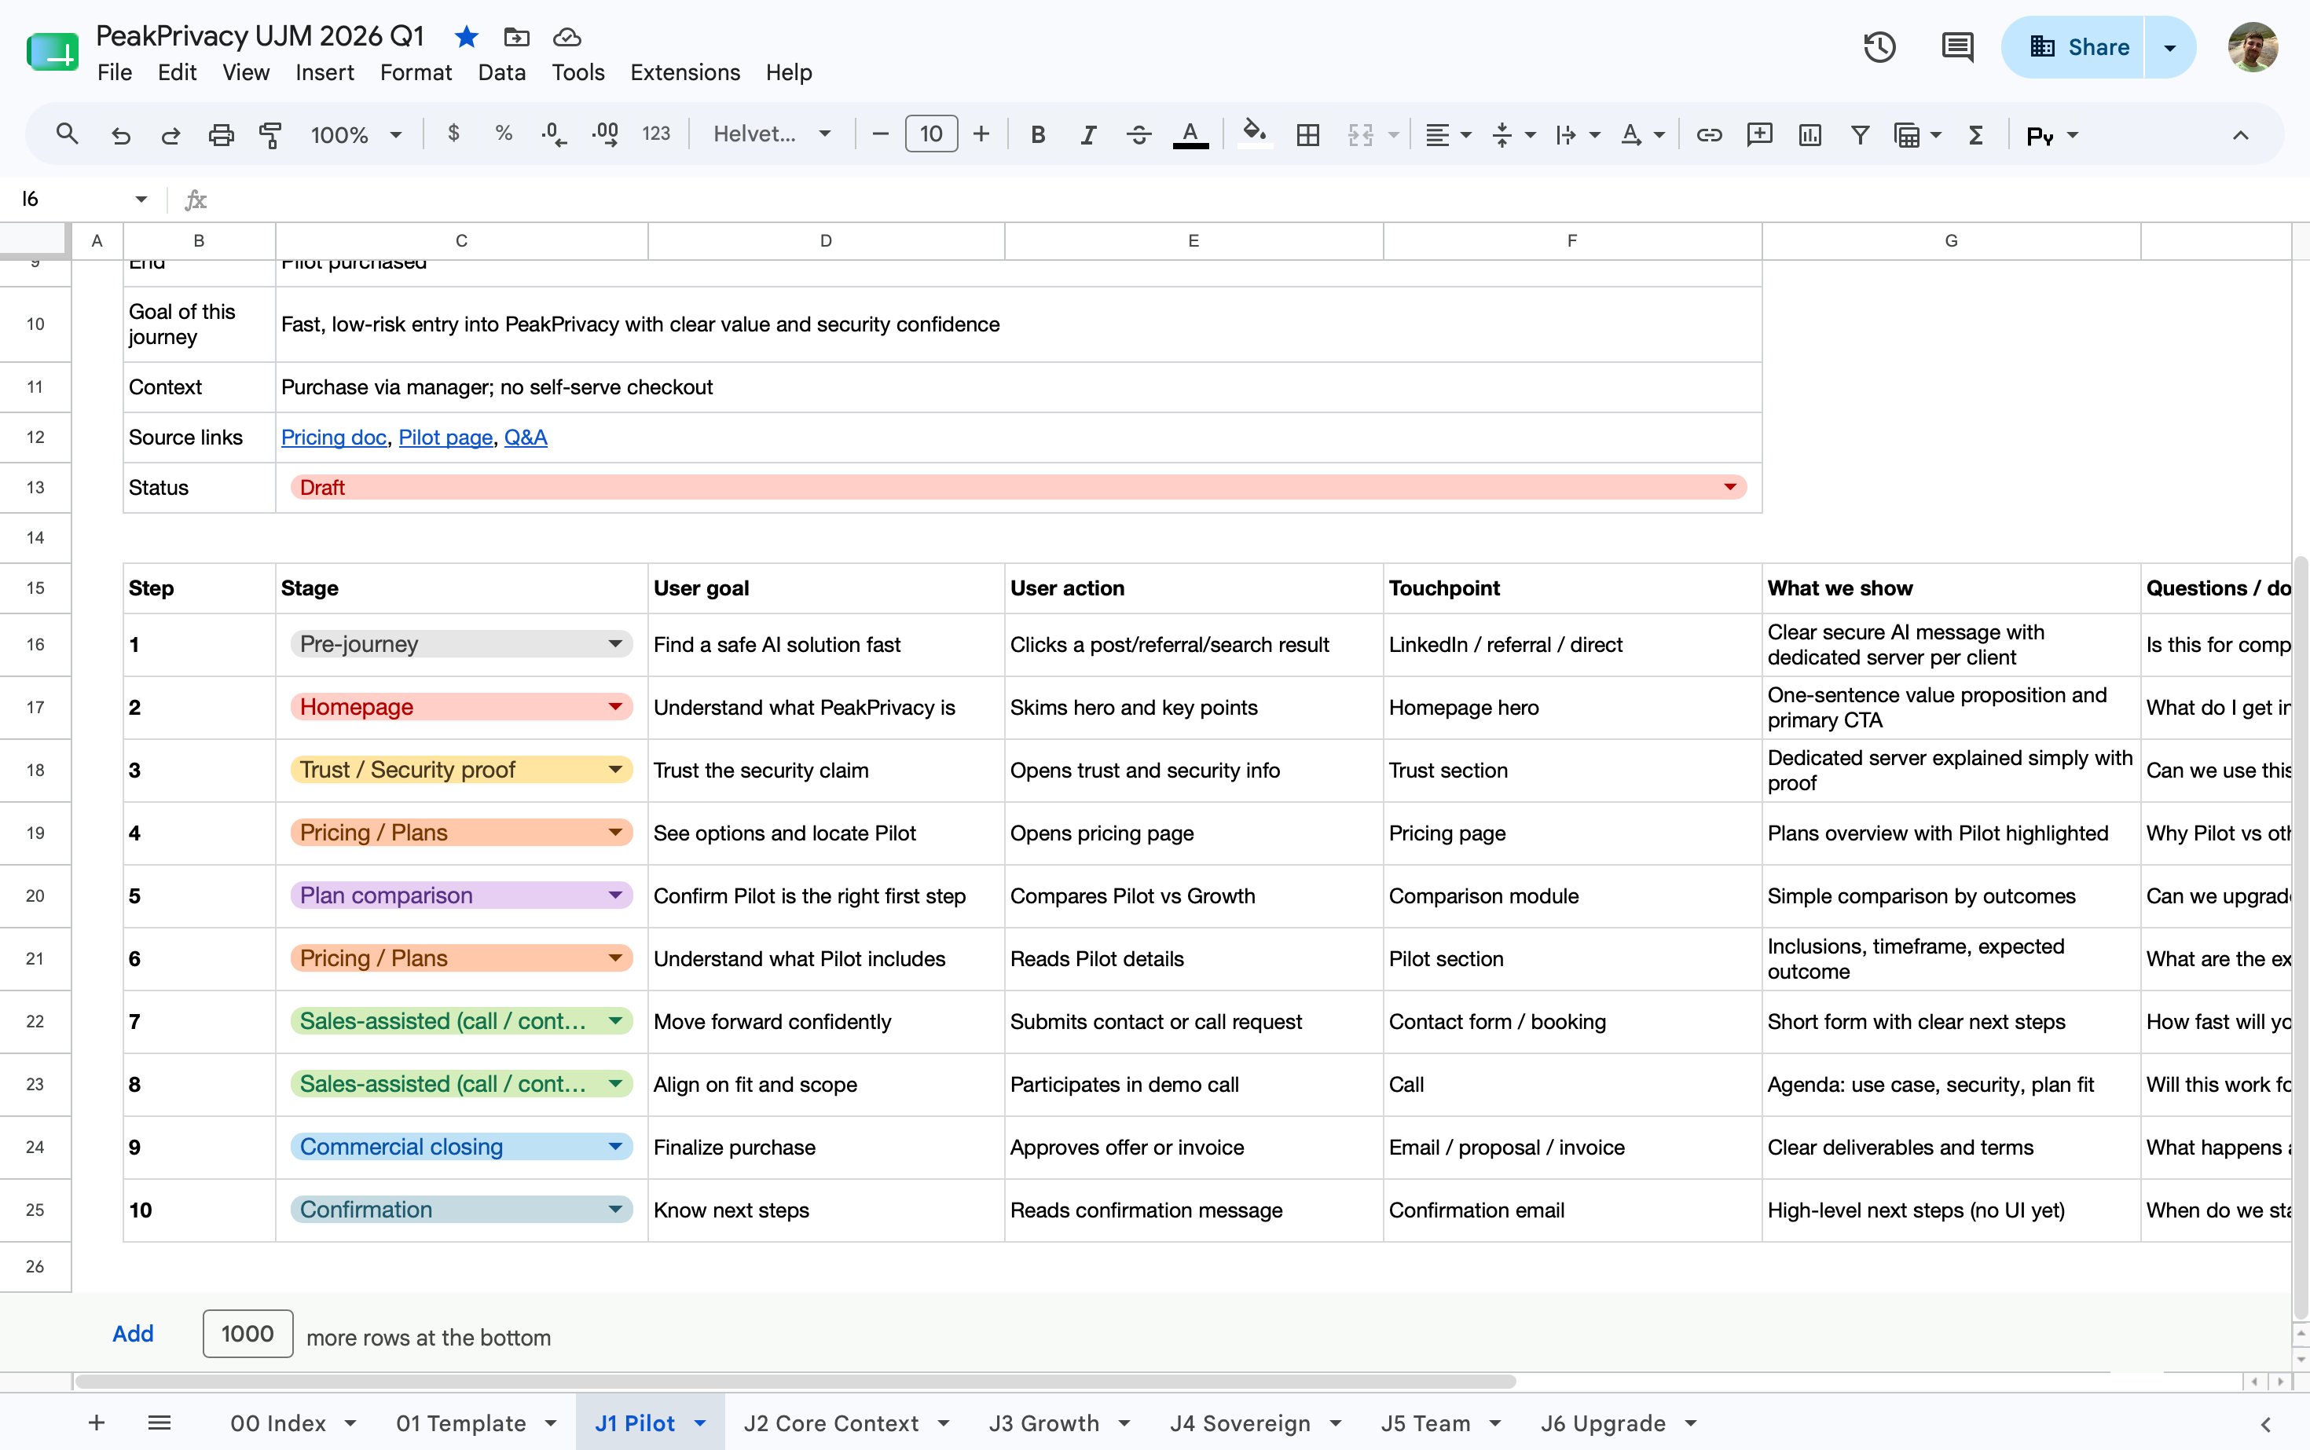Open Trust / Security proof stage dropdown

pyautogui.click(x=461, y=769)
